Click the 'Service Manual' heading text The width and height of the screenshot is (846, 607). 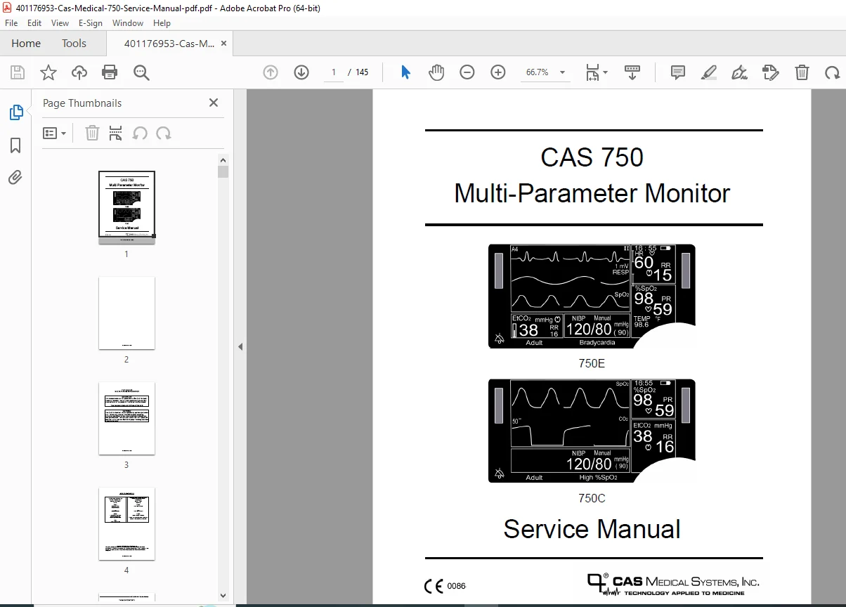[x=592, y=529]
